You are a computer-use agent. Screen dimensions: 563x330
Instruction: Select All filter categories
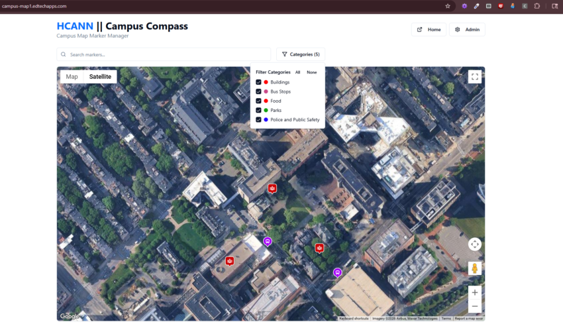[297, 72]
